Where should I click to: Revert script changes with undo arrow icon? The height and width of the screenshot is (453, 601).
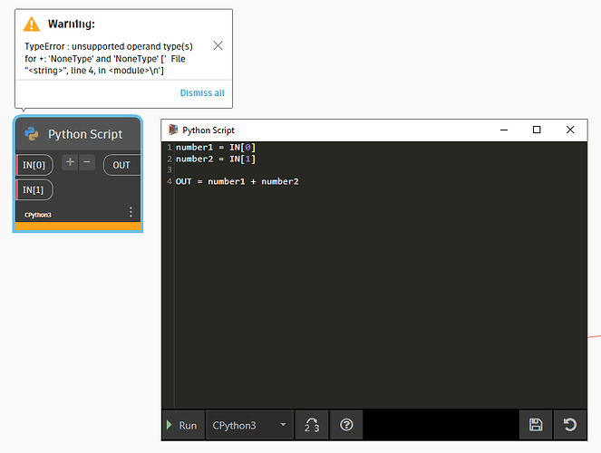pyautogui.click(x=570, y=425)
